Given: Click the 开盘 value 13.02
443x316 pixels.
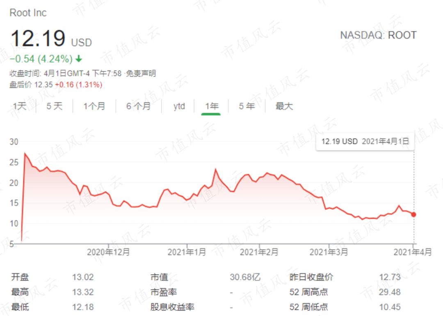Looking at the screenshot, I should point(83,277).
